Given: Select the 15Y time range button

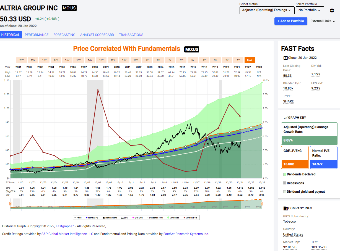Looking at the screenshot, I should (x=79, y=60).
